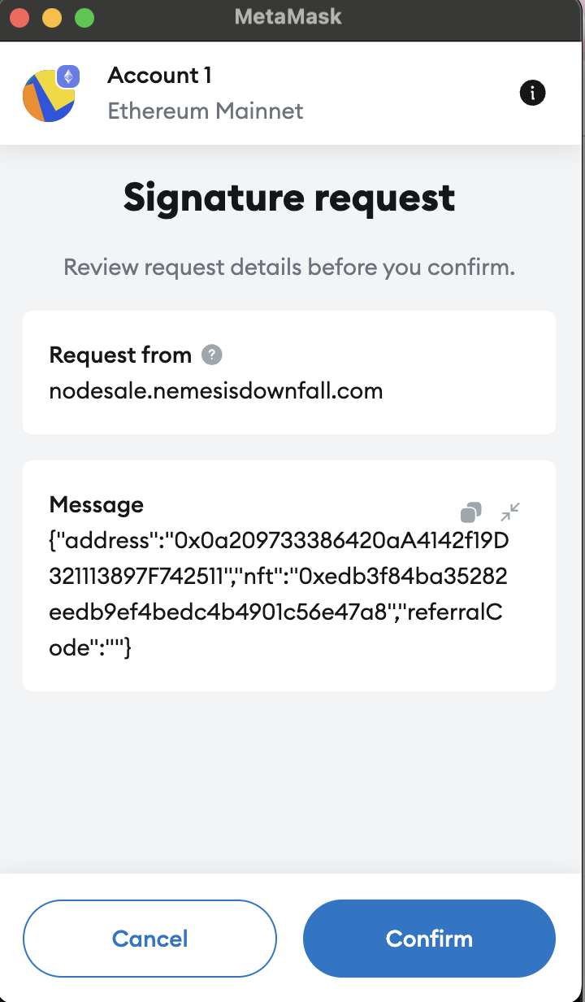
Task: Click the Message section label
Action: [x=97, y=504]
